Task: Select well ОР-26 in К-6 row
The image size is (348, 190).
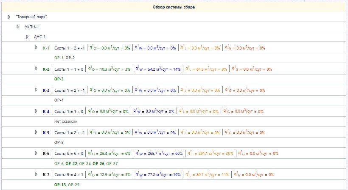Action: coord(98,164)
